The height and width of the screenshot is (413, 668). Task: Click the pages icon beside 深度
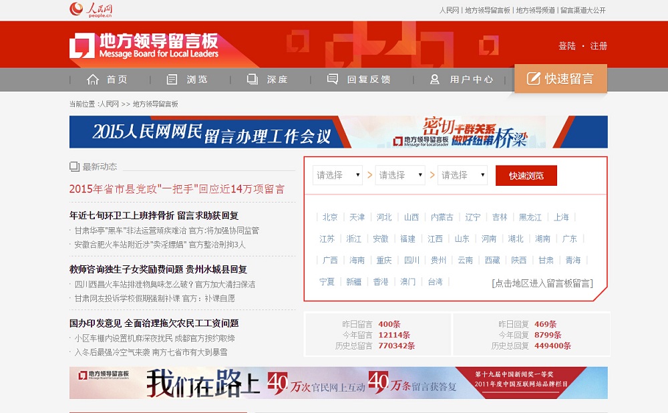(253, 80)
